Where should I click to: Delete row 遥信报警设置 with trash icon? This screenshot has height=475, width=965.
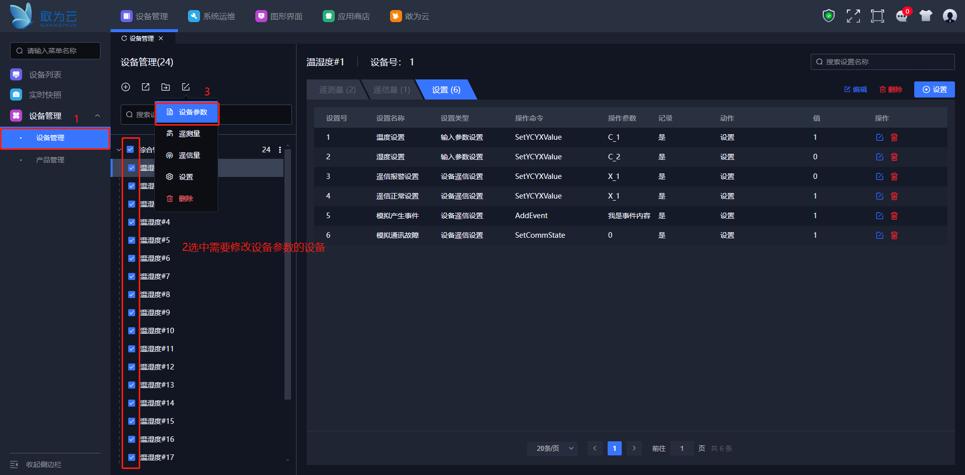tap(894, 176)
